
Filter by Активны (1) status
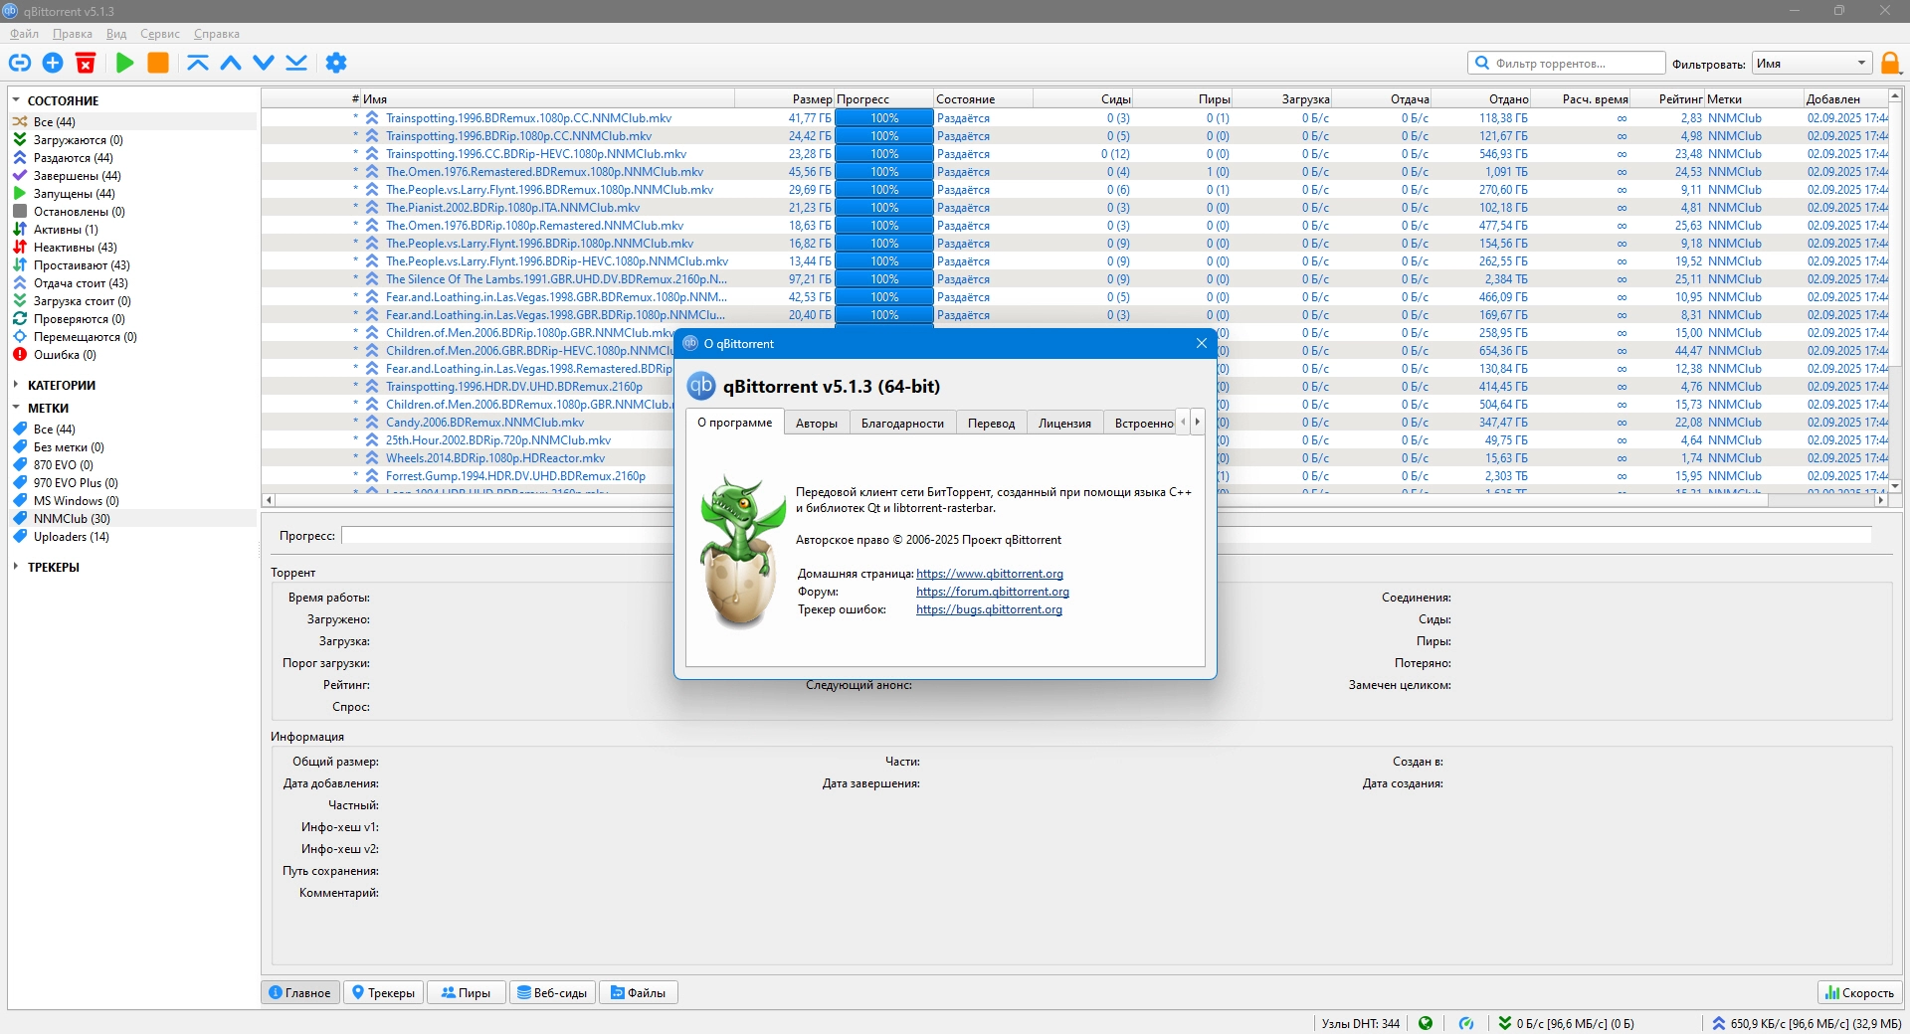(x=66, y=230)
